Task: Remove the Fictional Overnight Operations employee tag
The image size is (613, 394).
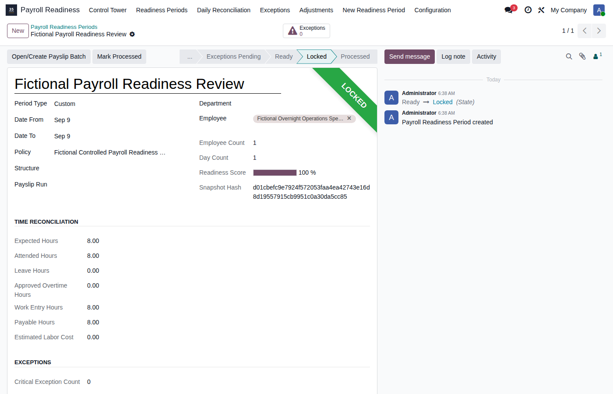Action: pyautogui.click(x=349, y=118)
